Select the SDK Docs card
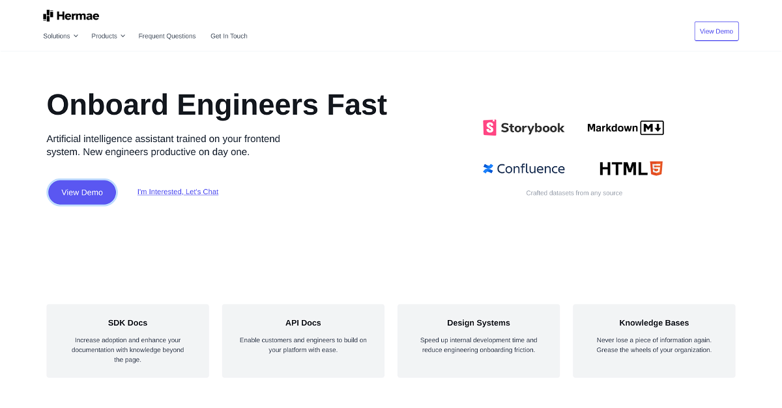The image size is (782, 408). pos(128,341)
